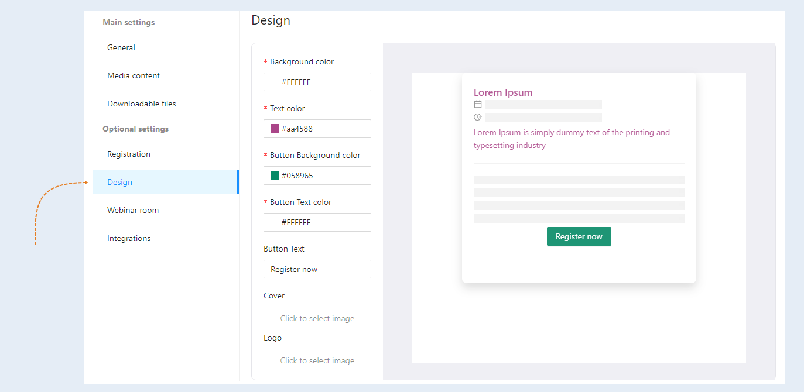Click the Button Text field 'Register now'

click(317, 269)
